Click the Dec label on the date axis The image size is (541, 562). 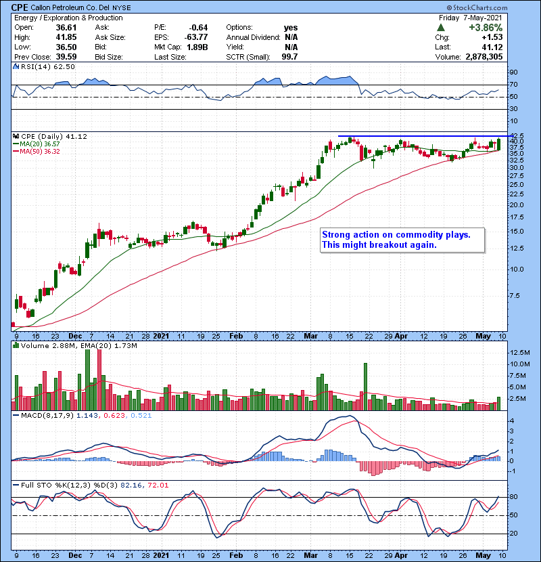tap(76, 335)
